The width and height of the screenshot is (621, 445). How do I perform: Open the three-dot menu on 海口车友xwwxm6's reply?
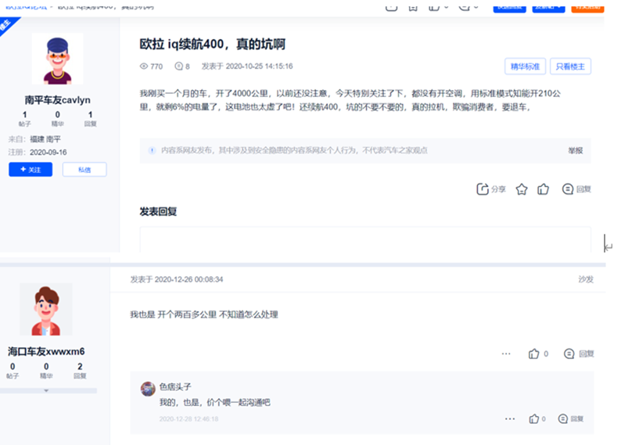coord(506,353)
